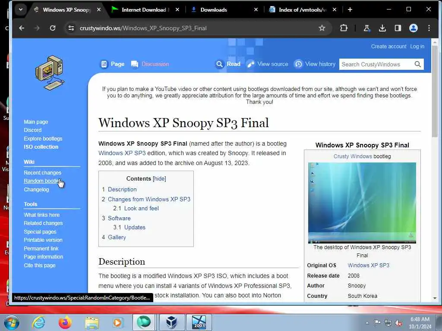
Task: Click the page vertical scrollbar
Action: (x=435, y=91)
